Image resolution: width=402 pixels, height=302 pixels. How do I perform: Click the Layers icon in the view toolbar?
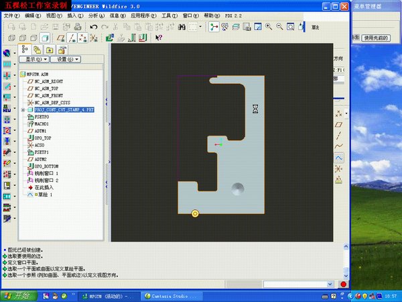[236, 27]
